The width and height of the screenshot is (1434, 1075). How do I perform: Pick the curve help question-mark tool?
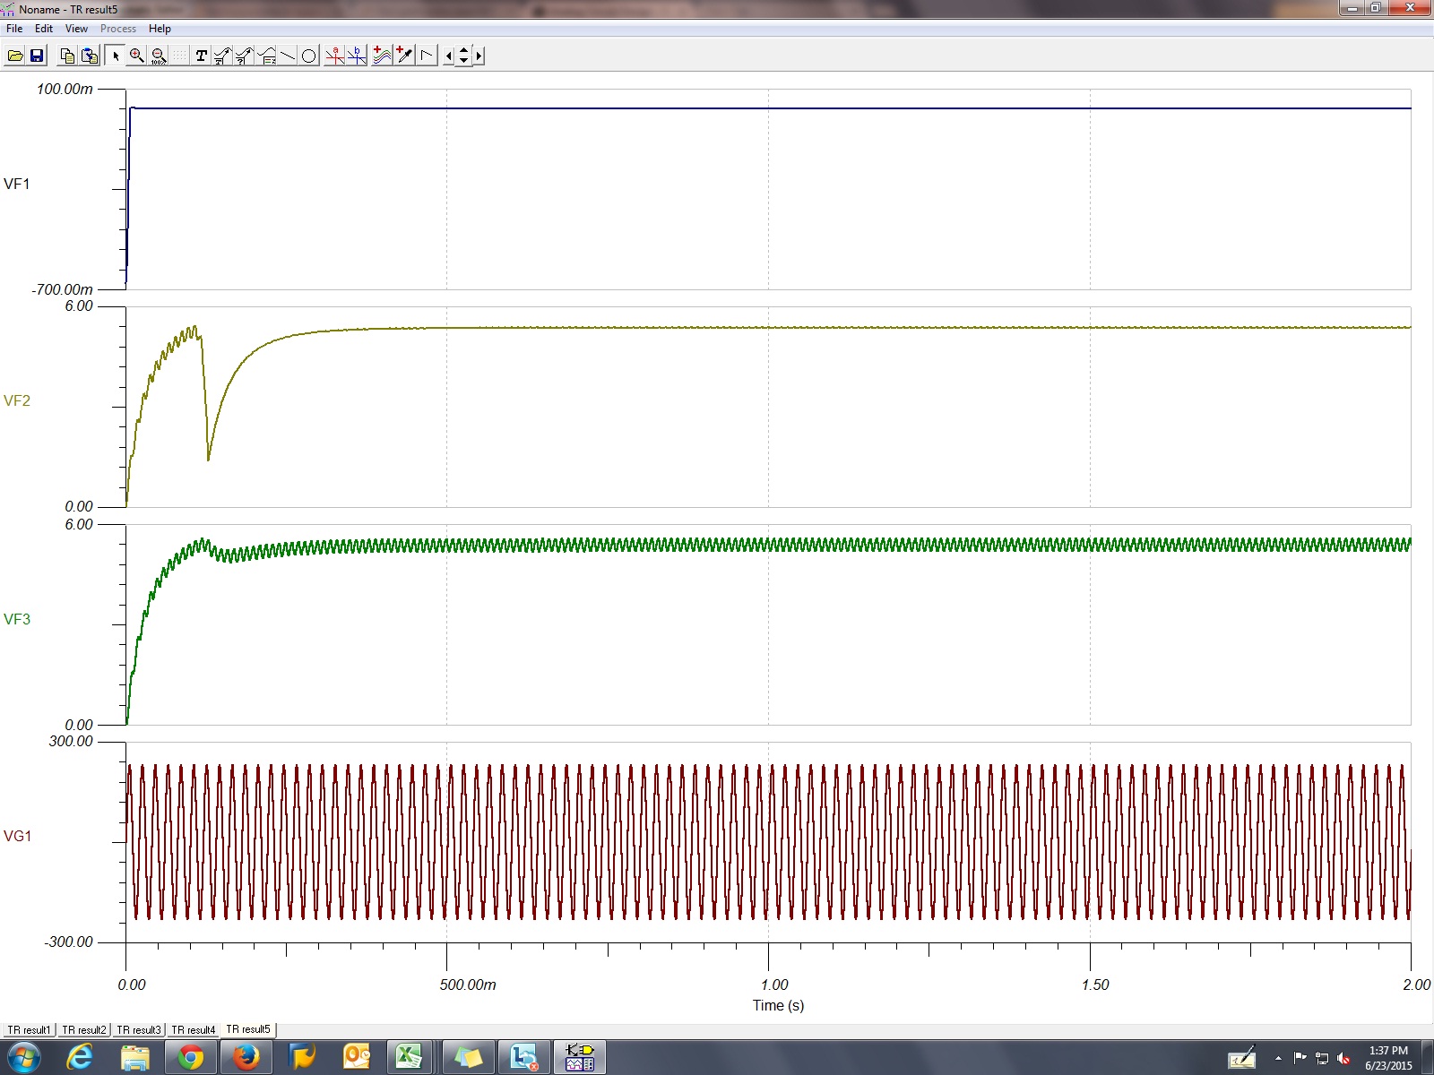pyautogui.click(x=244, y=56)
